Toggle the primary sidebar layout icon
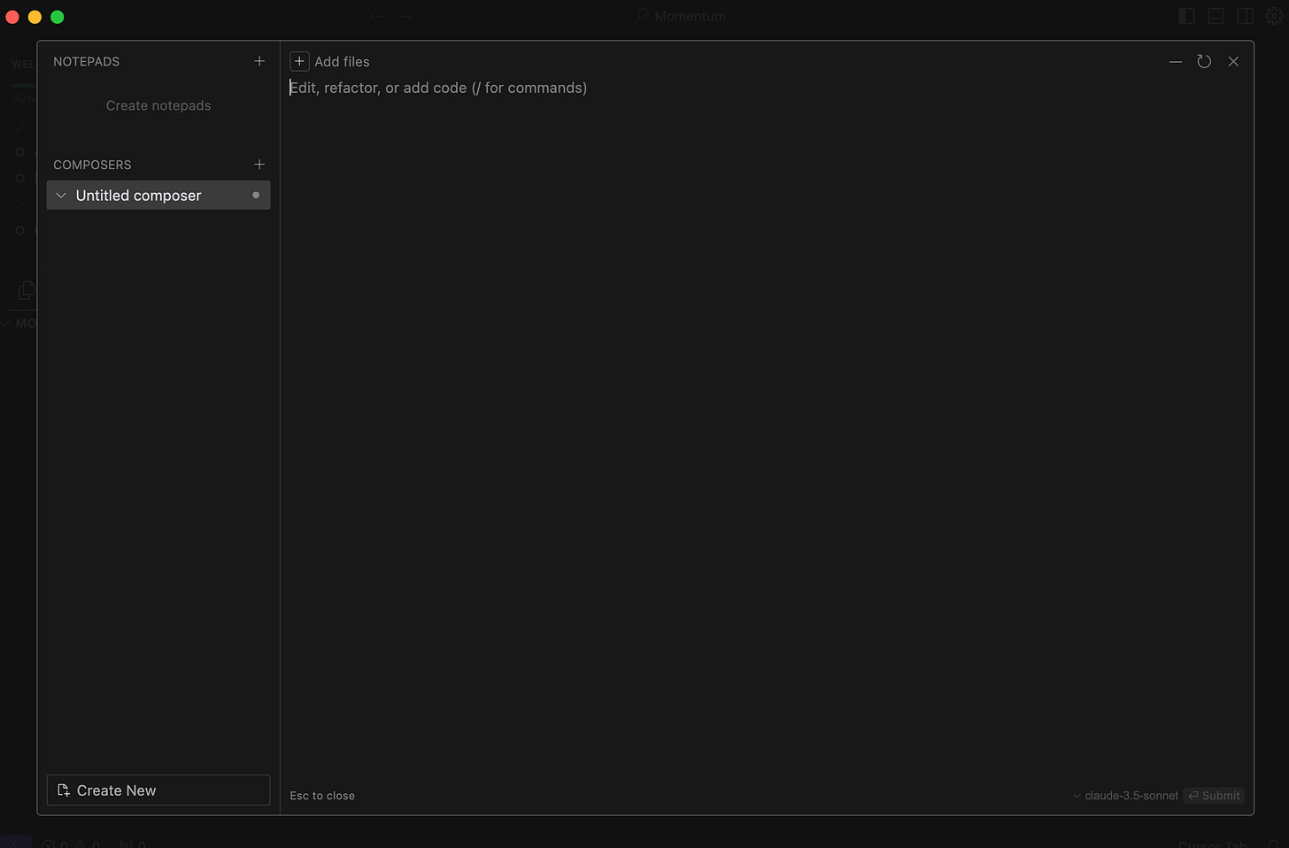 click(1187, 16)
